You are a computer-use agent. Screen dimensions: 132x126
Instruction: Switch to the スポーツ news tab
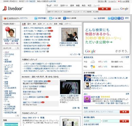[68, 24]
